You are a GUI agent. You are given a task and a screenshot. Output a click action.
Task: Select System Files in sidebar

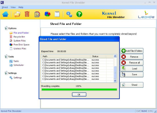click(19, 41)
